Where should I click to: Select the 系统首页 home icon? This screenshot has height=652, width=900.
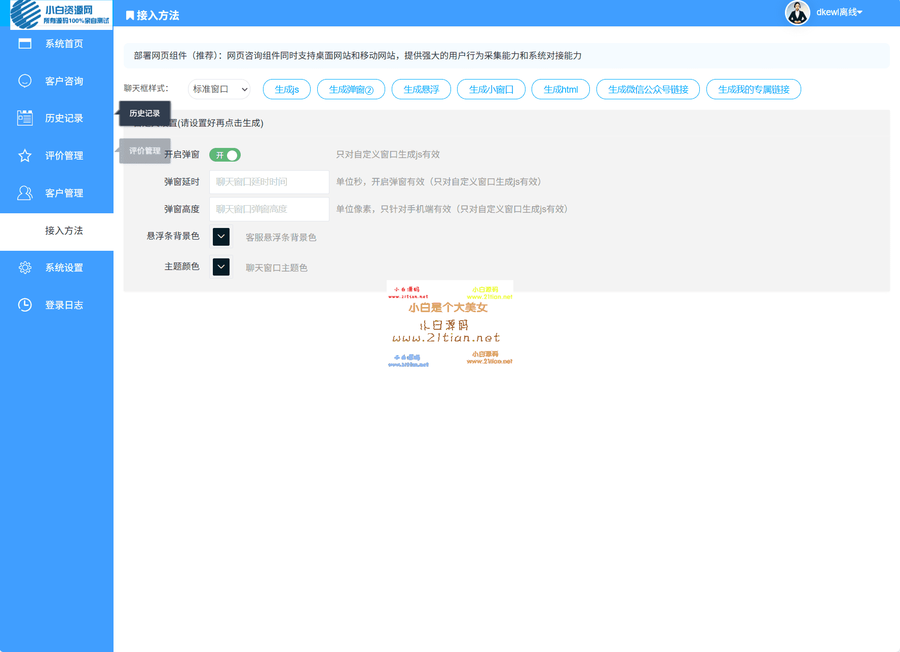(x=25, y=44)
